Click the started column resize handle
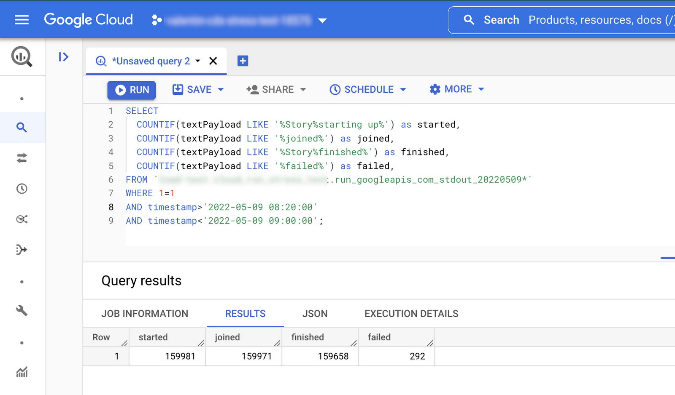 click(201, 343)
